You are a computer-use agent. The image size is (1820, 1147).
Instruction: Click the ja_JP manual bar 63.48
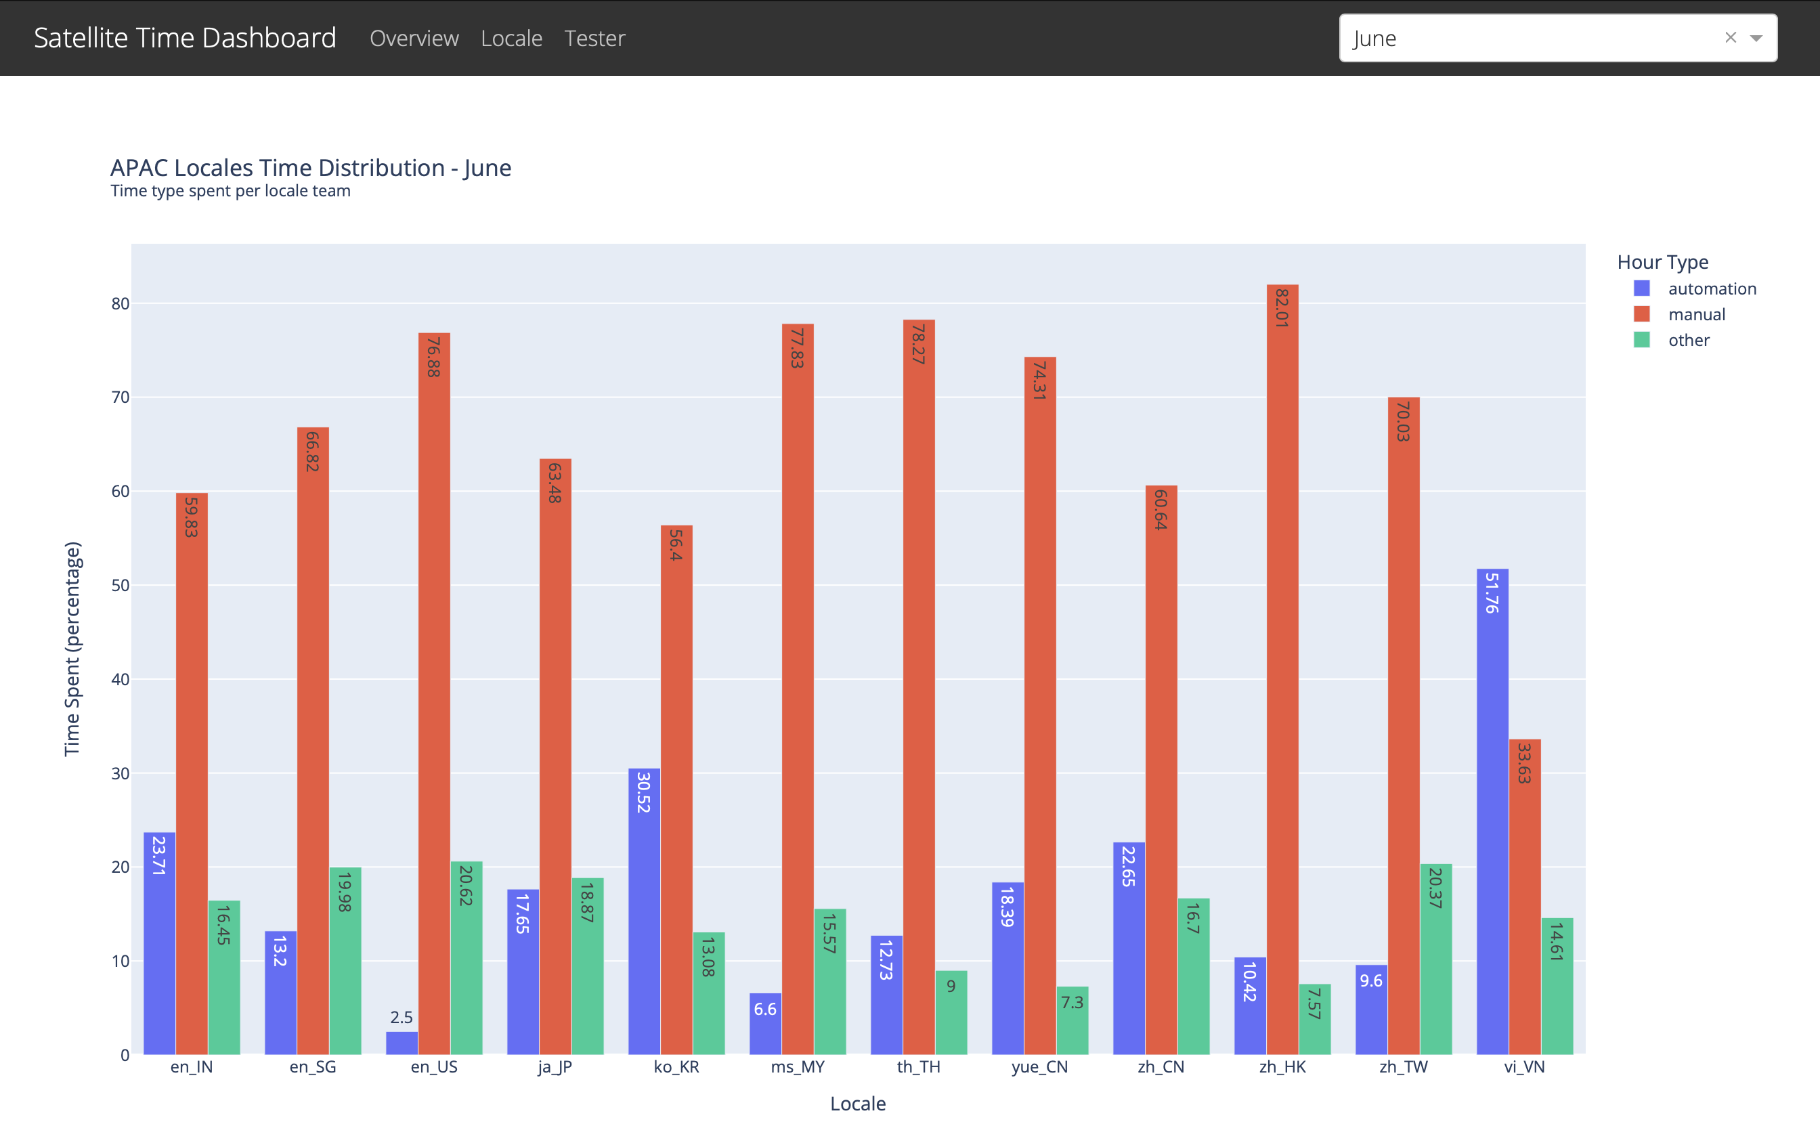coord(555,756)
